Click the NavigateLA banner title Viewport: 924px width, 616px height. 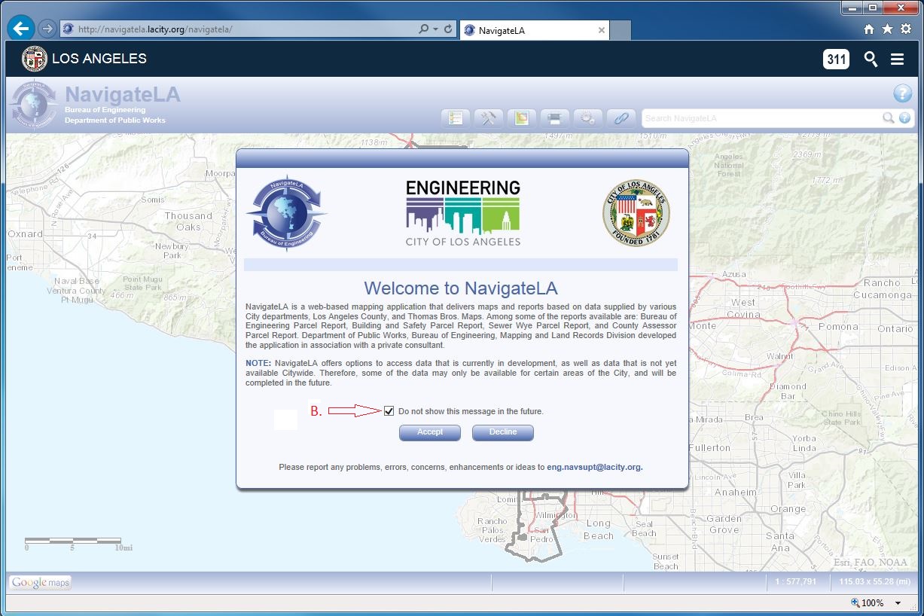click(x=123, y=94)
